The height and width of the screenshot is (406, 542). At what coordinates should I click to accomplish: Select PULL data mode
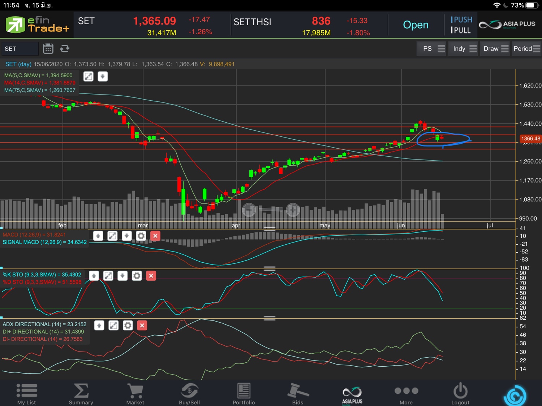[461, 30]
